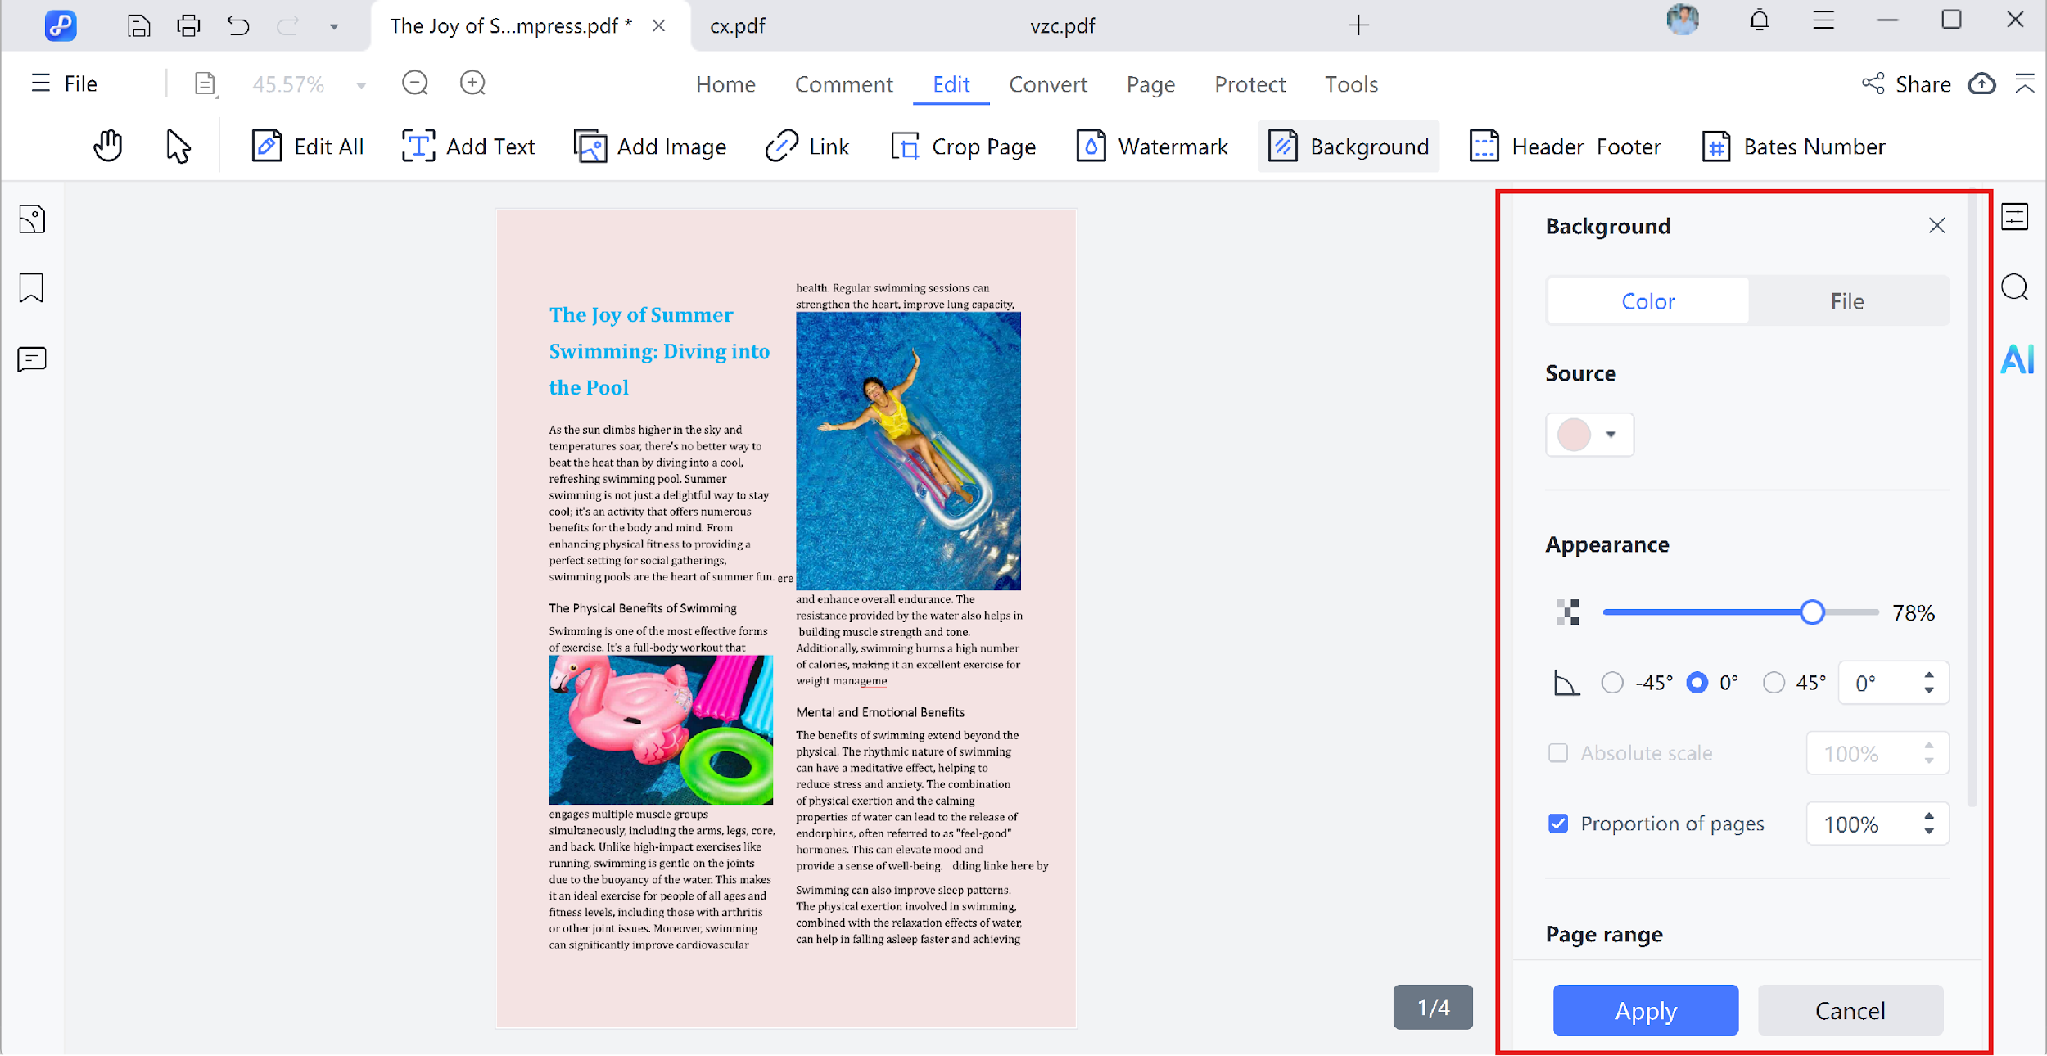The image size is (2047, 1056).
Task: Adjust the background opacity slider
Action: click(1813, 611)
